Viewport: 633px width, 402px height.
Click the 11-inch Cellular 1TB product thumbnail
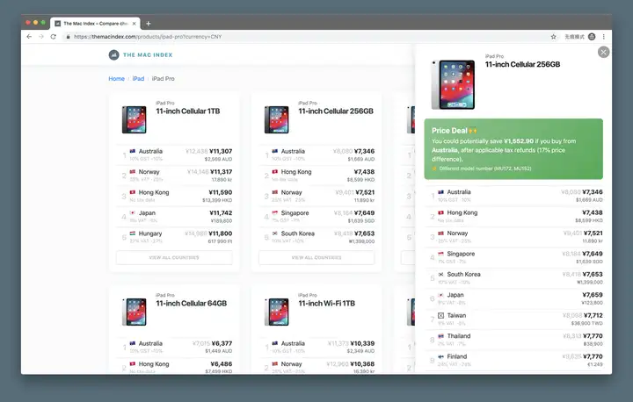pos(134,119)
